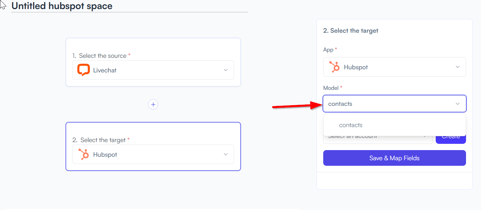Viewport: 481px width, 210px height.
Task: Edit the Untitled hubspot space title
Action: pyautogui.click(x=62, y=6)
